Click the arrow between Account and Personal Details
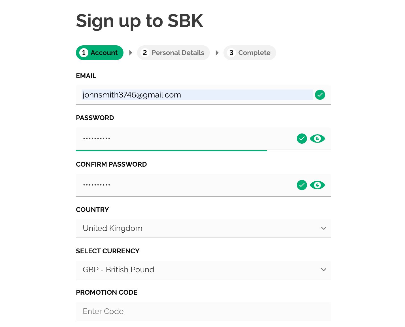This screenshot has width=405, height=327. [131, 52]
